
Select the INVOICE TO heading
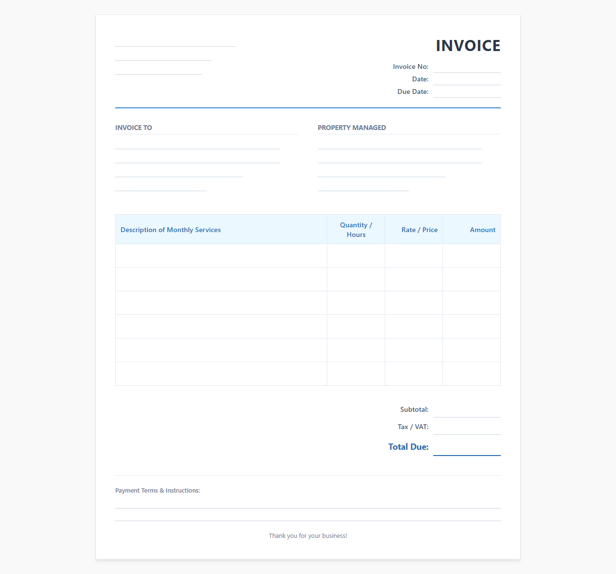[134, 128]
